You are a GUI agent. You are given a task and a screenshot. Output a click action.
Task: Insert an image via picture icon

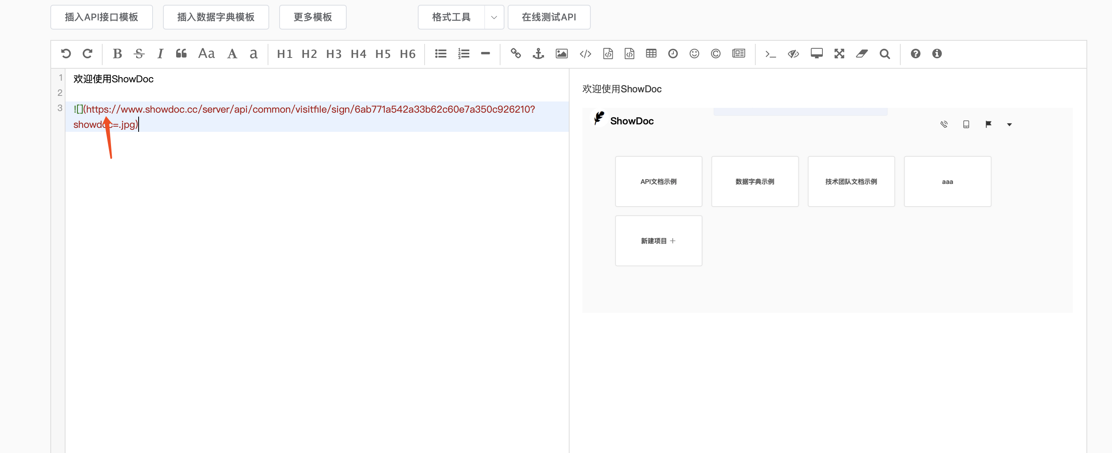(562, 54)
